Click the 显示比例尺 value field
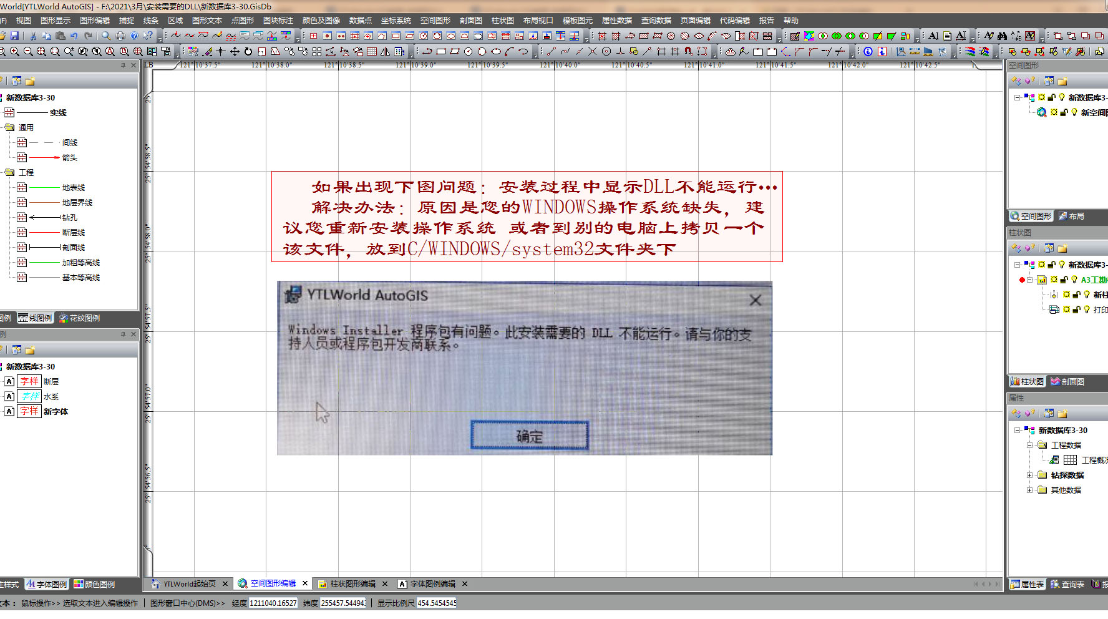1108x619 pixels. click(x=437, y=603)
